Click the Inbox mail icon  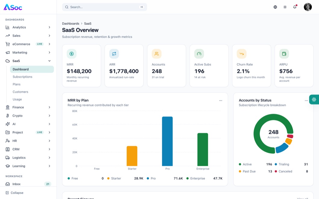pyautogui.click(x=8, y=184)
